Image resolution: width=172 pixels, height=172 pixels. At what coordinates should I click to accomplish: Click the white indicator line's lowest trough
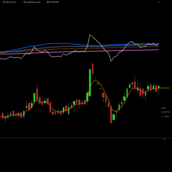(111, 61)
